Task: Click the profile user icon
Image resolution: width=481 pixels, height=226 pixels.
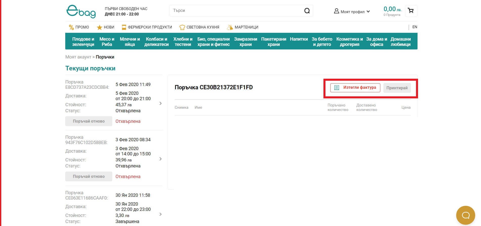Action: click(336, 11)
